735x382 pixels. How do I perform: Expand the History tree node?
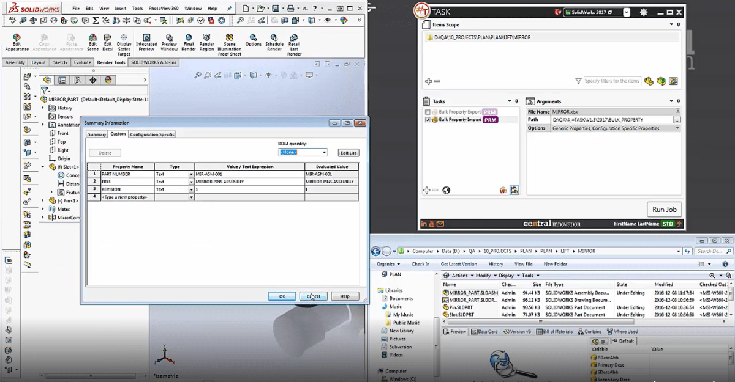tap(43, 108)
